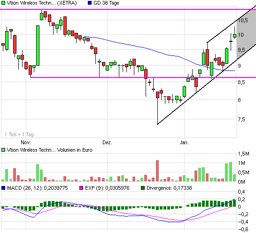Viewport: 256px width, 233px height.
Task: Click the 8,5 price axis label
Action: (x=241, y=82)
